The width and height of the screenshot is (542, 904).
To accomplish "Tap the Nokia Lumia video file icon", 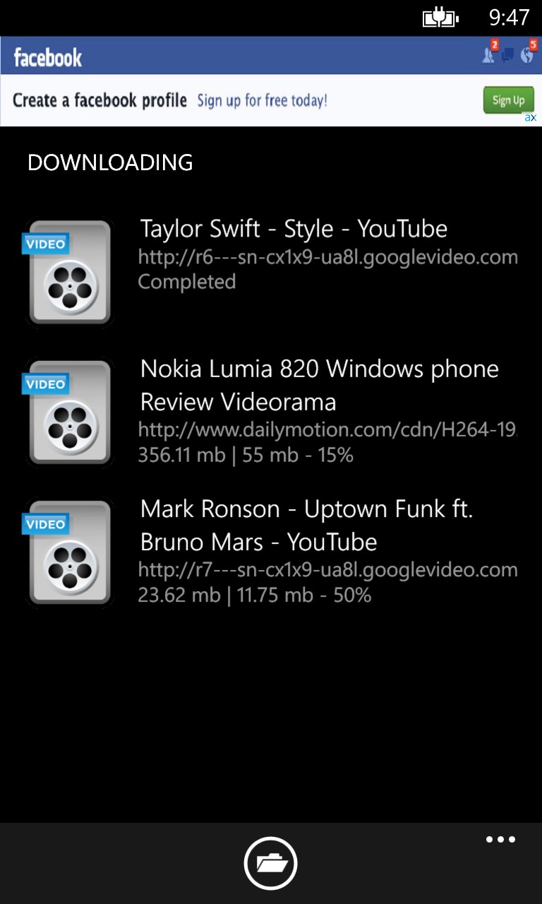I will 69,412.
